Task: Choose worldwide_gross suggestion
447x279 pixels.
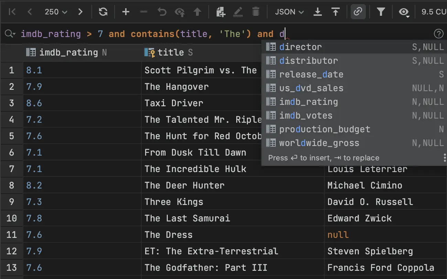Action: pos(354,143)
